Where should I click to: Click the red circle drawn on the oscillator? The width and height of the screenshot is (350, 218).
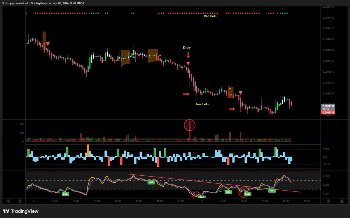244,191
